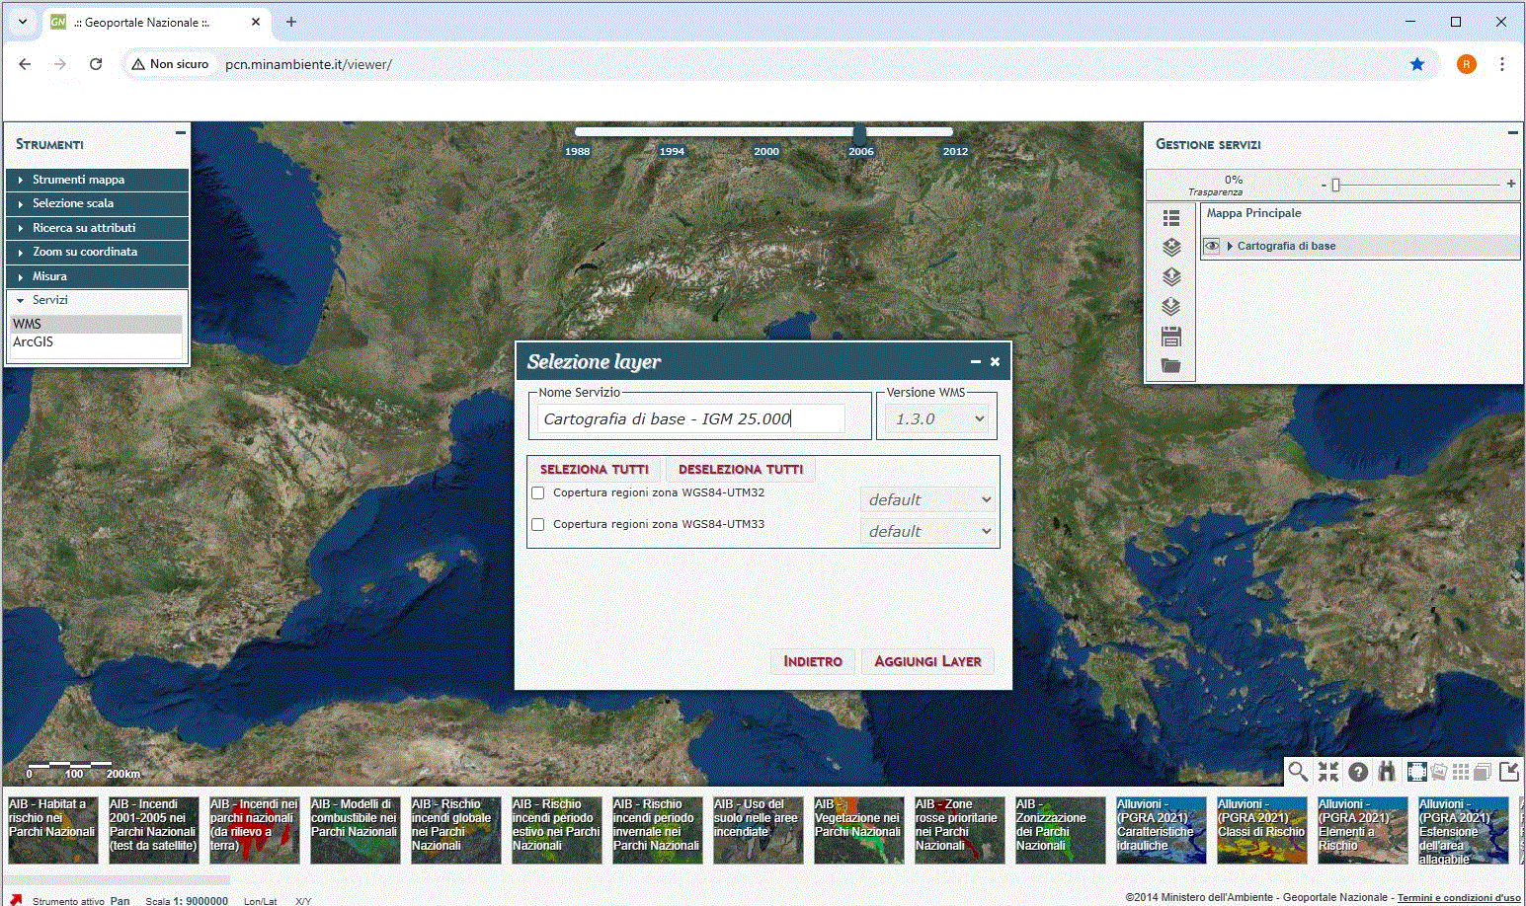The width and height of the screenshot is (1526, 906).
Task: Click the magnifying glass search icon
Action: click(x=1298, y=772)
